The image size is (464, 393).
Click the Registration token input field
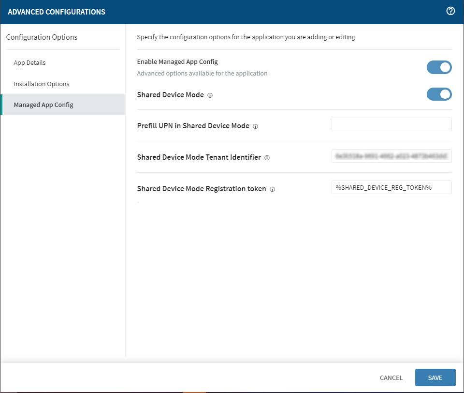pos(391,187)
